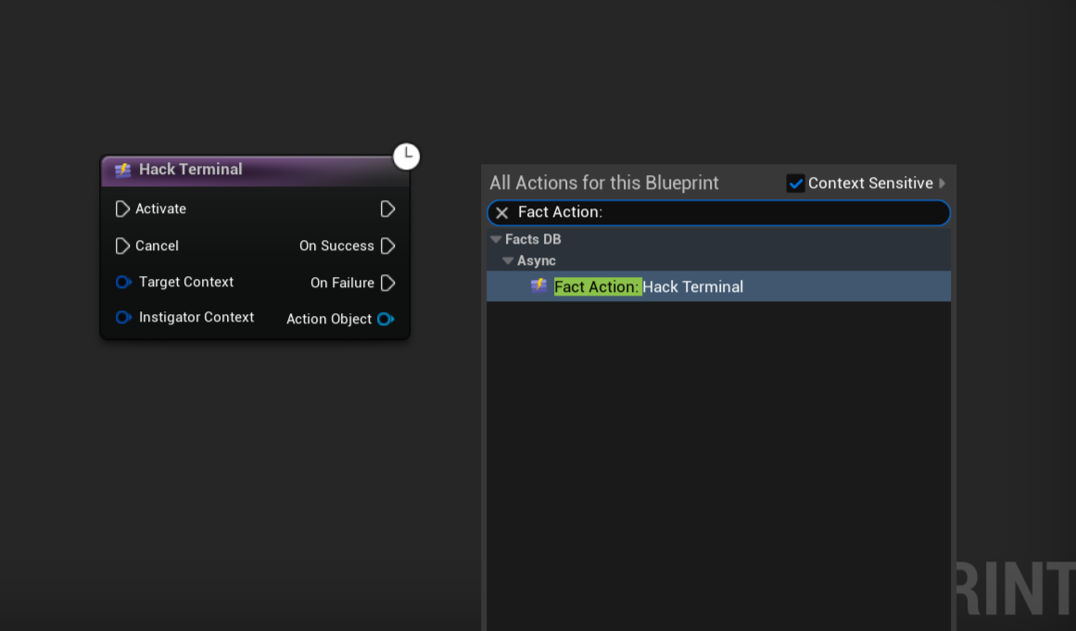Click the On Failure execution output pin
Image resolution: width=1076 pixels, height=631 pixels.
click(x=387, y=283)
